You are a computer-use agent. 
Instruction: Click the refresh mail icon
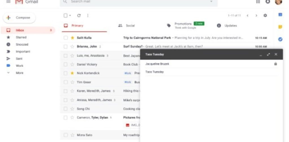(x=79, y=16)
